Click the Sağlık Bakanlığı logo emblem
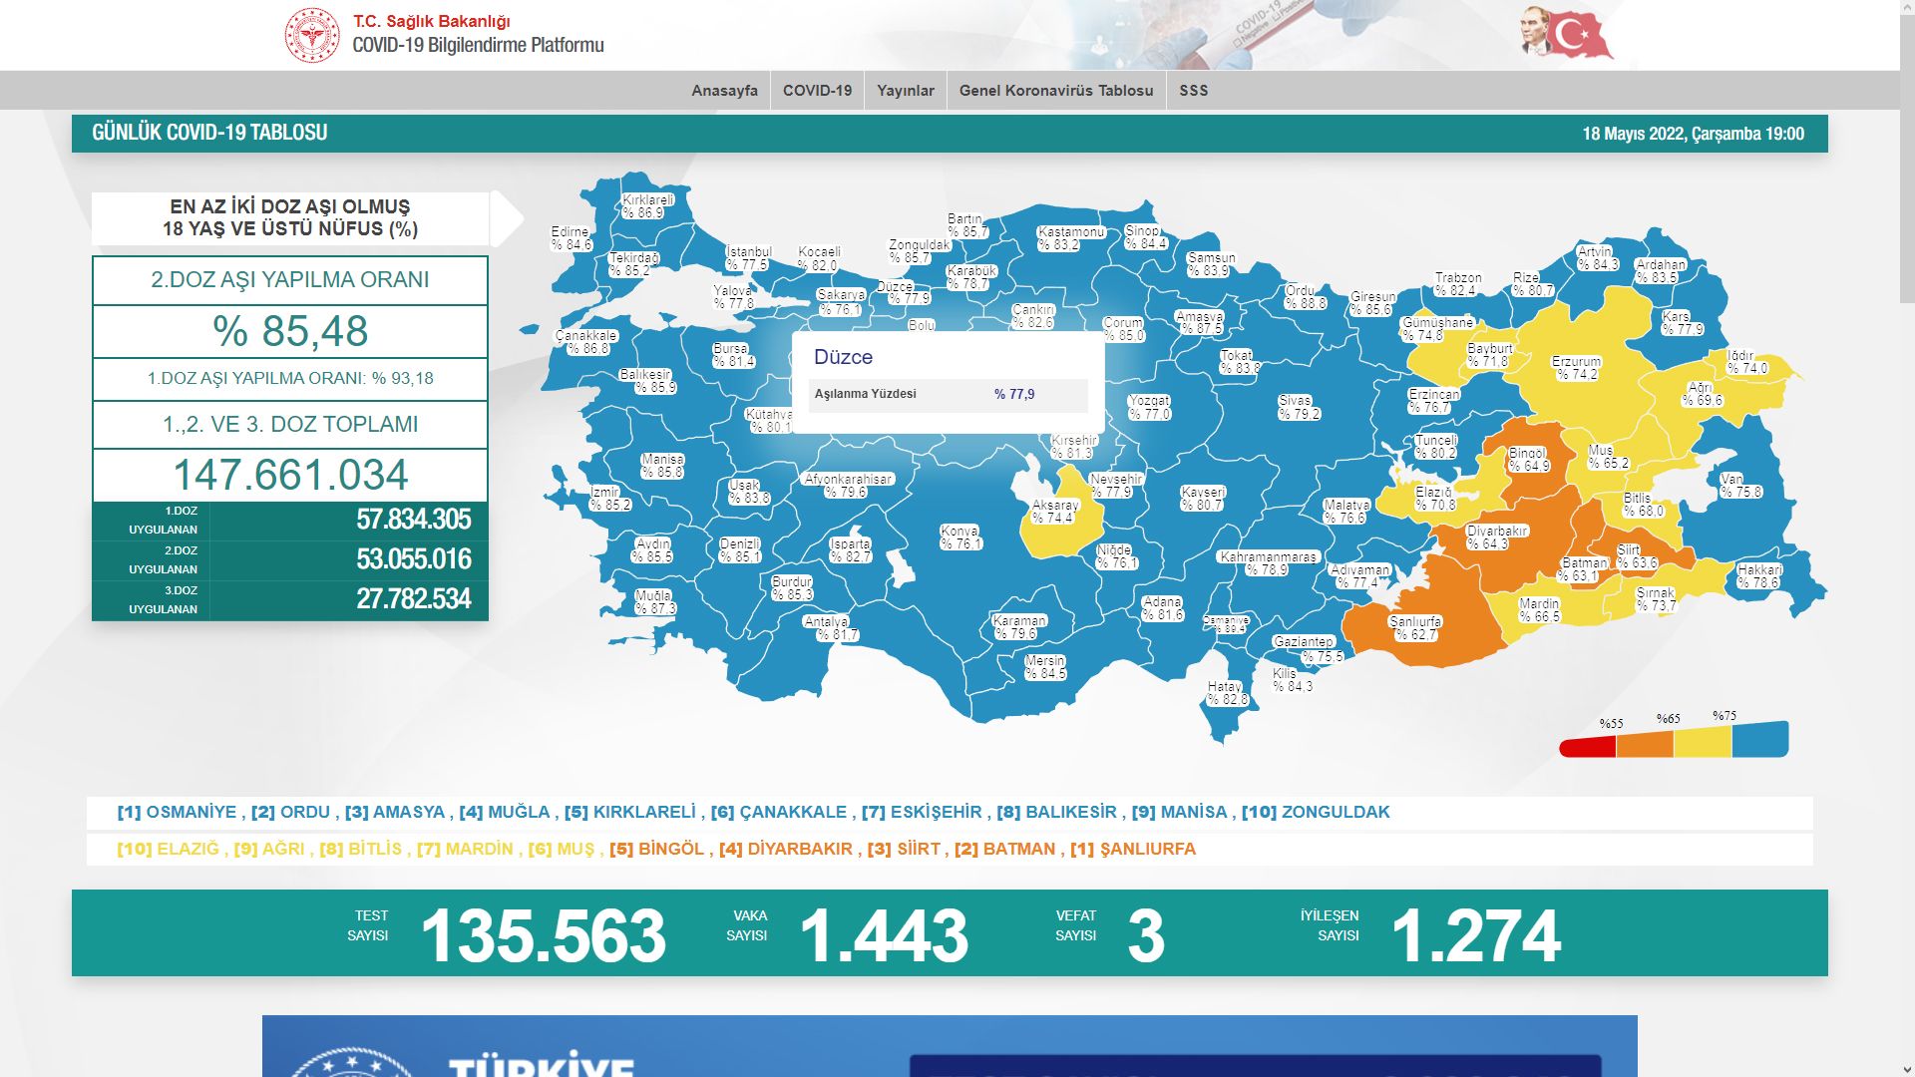 (312, 35)
